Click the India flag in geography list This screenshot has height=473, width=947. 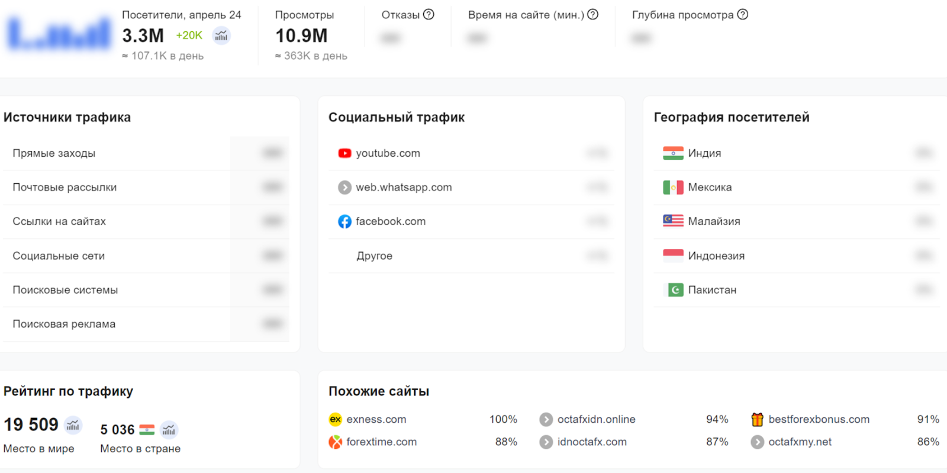[673, 153]
